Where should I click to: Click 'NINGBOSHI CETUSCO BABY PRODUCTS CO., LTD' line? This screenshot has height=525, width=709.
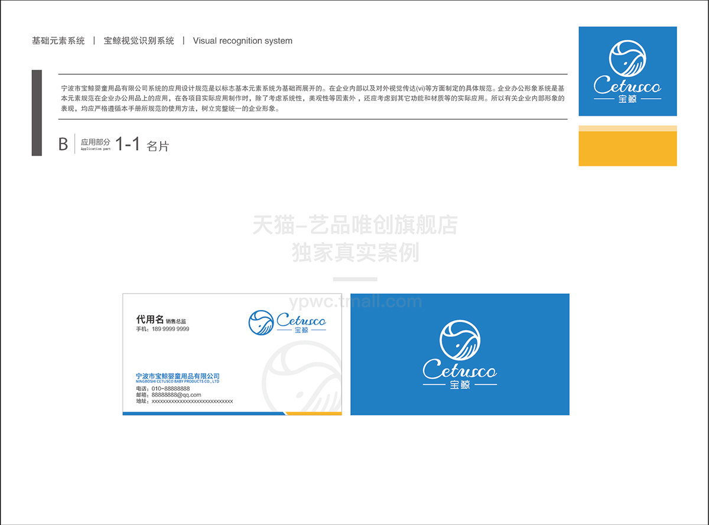(x=177, y=381)
